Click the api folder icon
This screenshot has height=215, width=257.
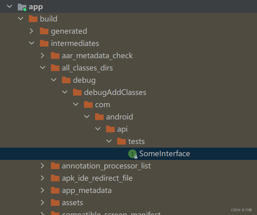[x=110, y=129]
